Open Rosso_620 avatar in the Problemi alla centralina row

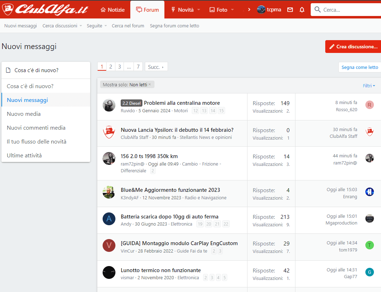369,105
